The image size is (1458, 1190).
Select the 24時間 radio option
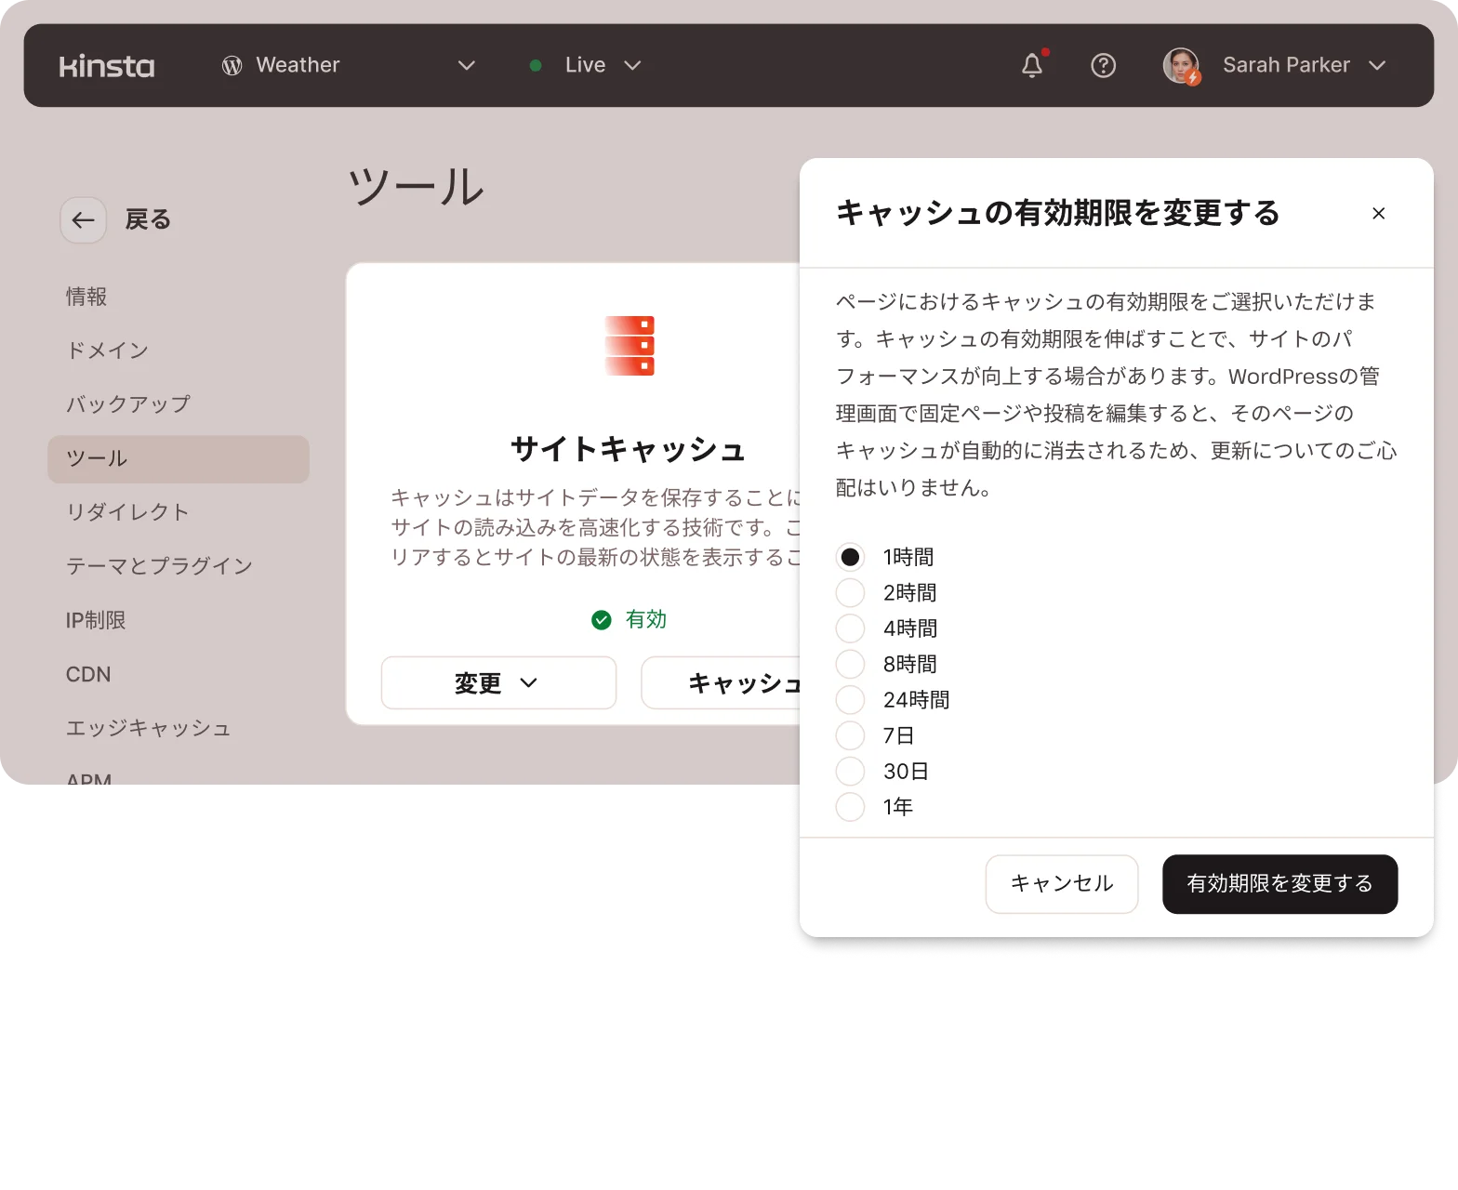(850, 700)
